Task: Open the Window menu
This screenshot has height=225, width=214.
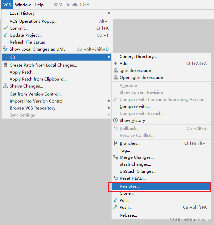Action: (x=23, y=5)
